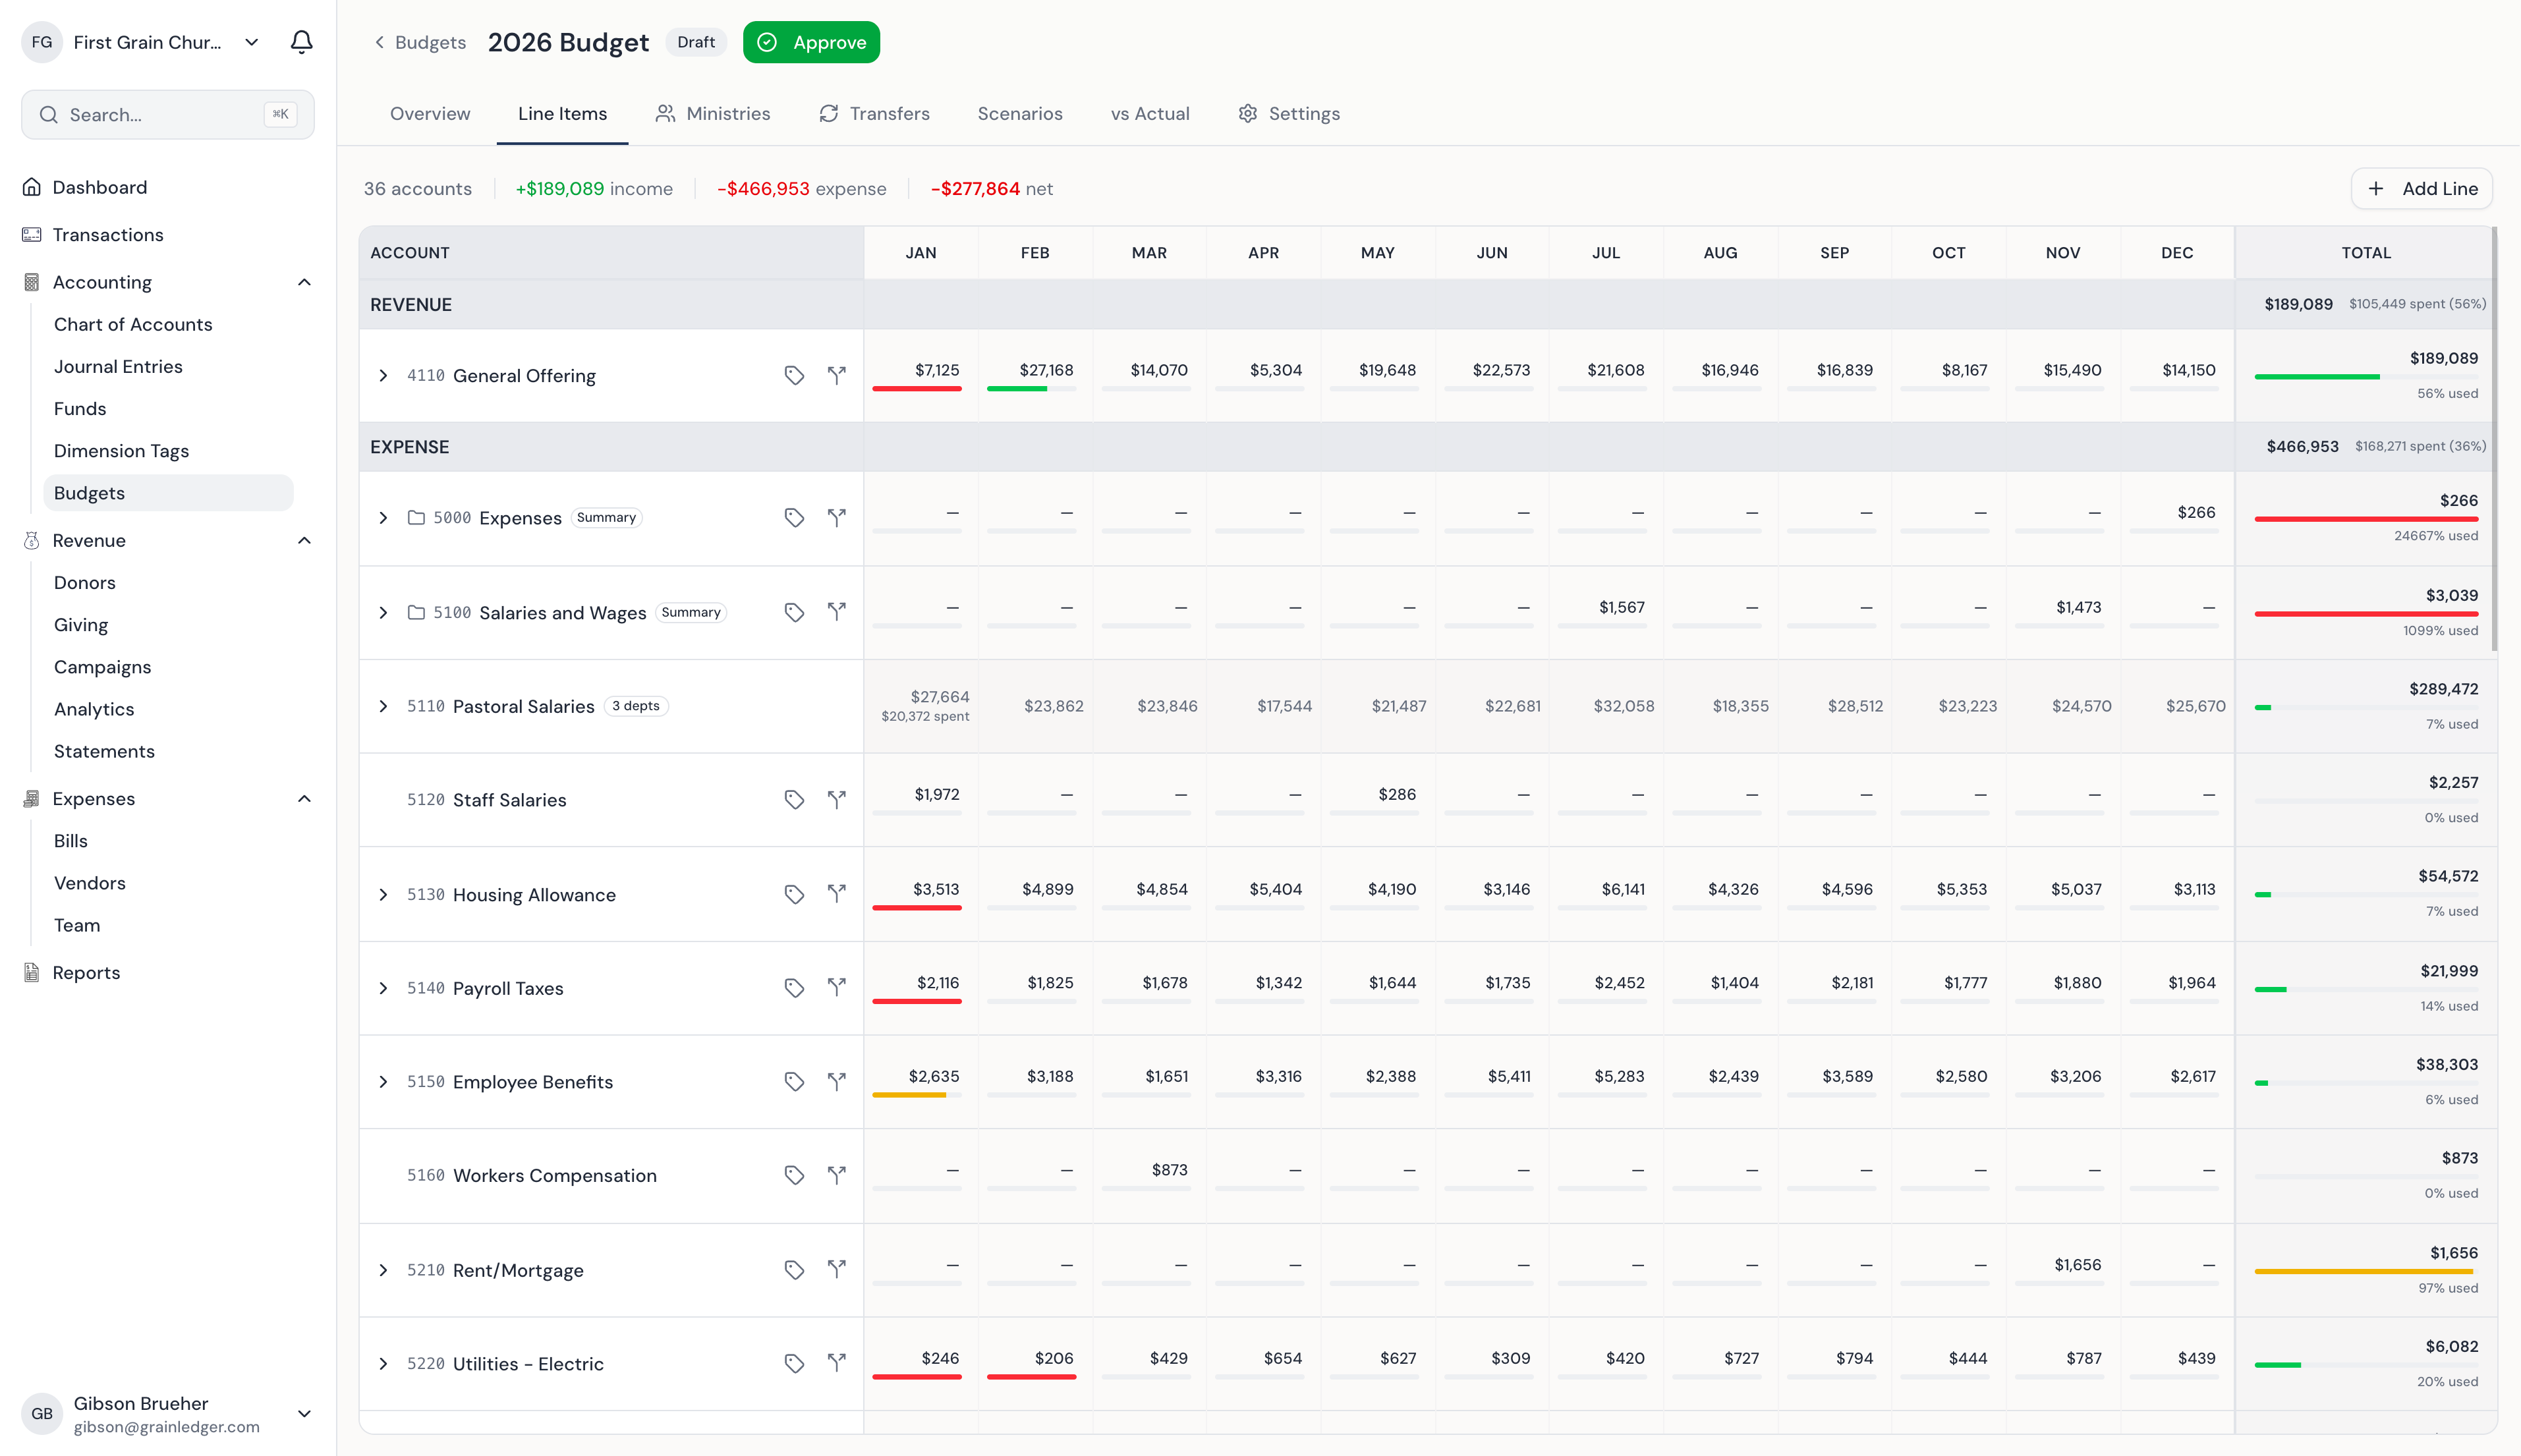Screen dimensions: 2521x1456
Task: Click the Add Line button
Action: click(2421, 188)
